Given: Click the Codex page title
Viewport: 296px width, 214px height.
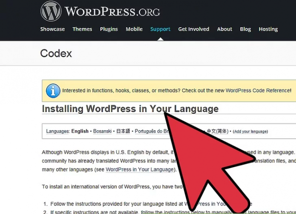Looking at the screenshot, I should (56, 54).
